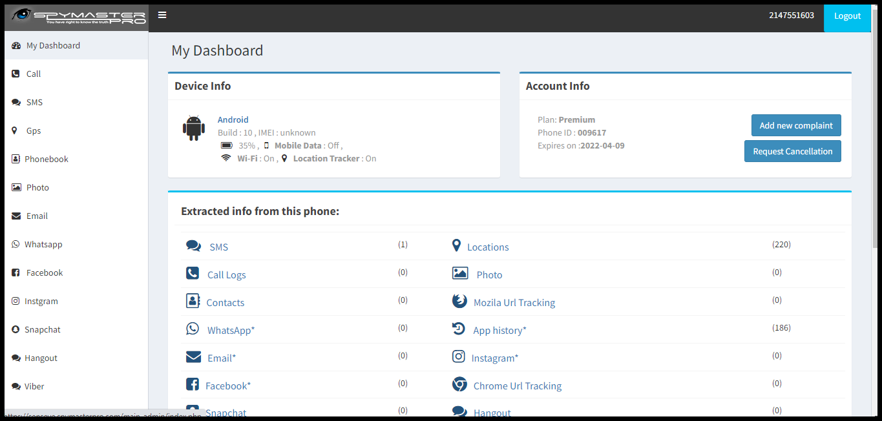Screen dimensions: 882x421
Task: Click the SpyMaster Pro logo
Action: point(76,17)
